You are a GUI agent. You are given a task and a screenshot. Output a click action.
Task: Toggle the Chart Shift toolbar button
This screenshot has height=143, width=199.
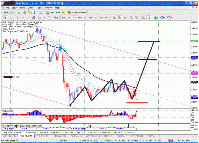click(149, 18)
